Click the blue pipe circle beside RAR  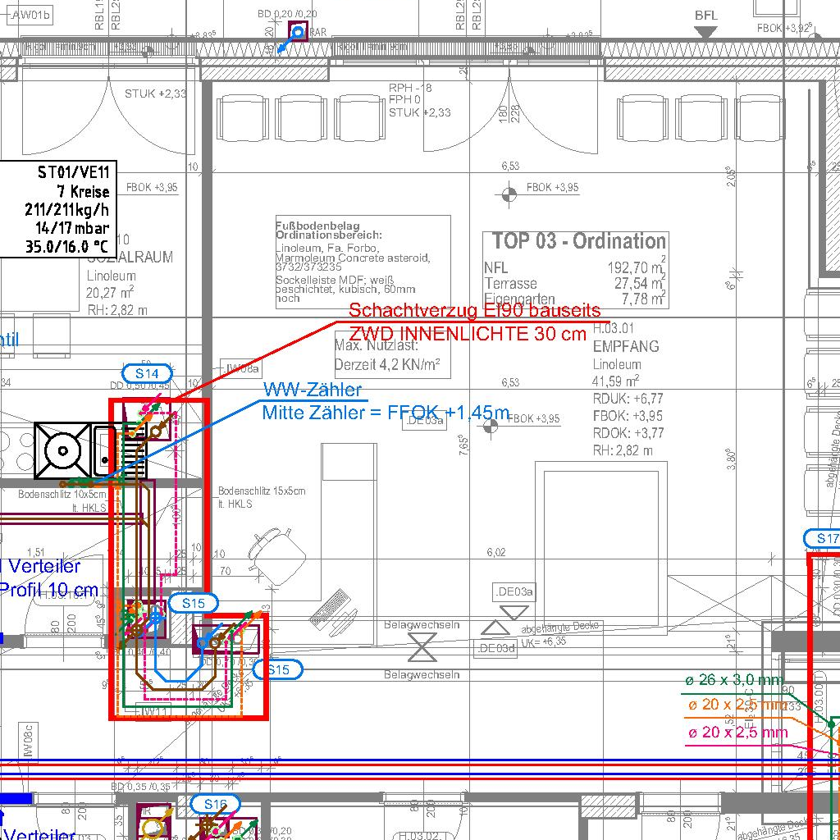tap(298, 32)
